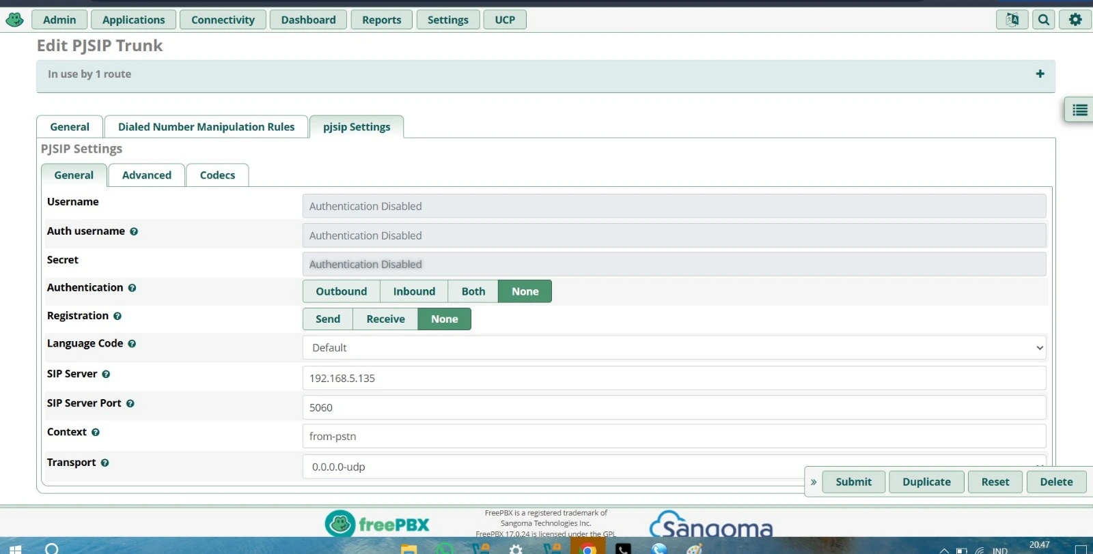Open the Applications menu
This screenshot has width=1093, height=554.
[134, 20]
